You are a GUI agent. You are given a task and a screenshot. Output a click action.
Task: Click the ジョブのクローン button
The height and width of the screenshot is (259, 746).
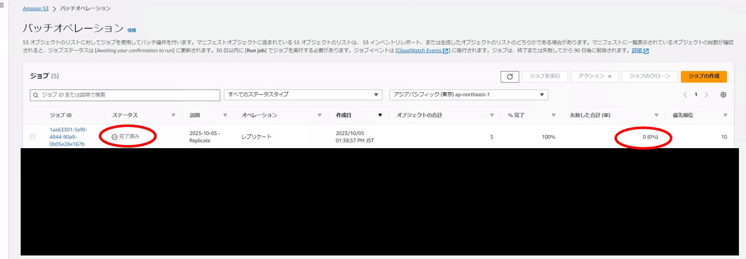click(649, 77)
